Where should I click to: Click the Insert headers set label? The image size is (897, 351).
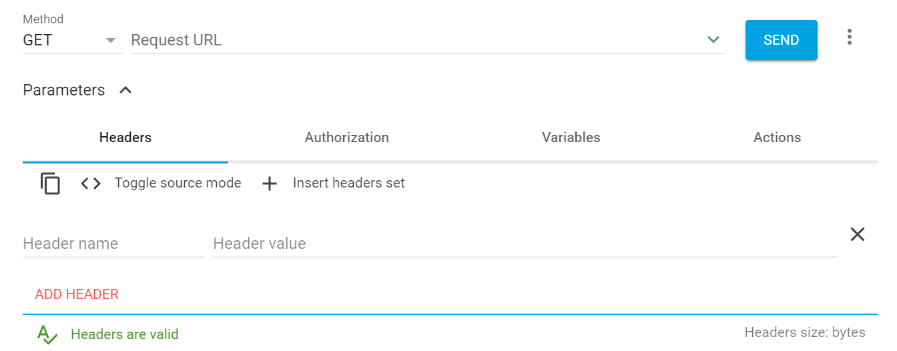pos(349,183)
